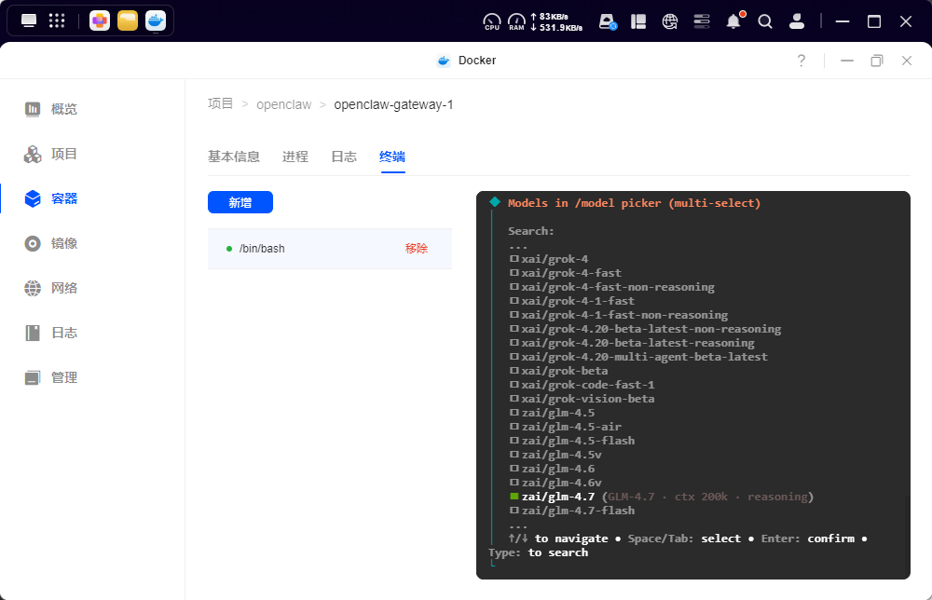Check the CPU monitor icon in tray
Image resolution: width=932 pixels, height=600 pixels.
pos(492,20)
